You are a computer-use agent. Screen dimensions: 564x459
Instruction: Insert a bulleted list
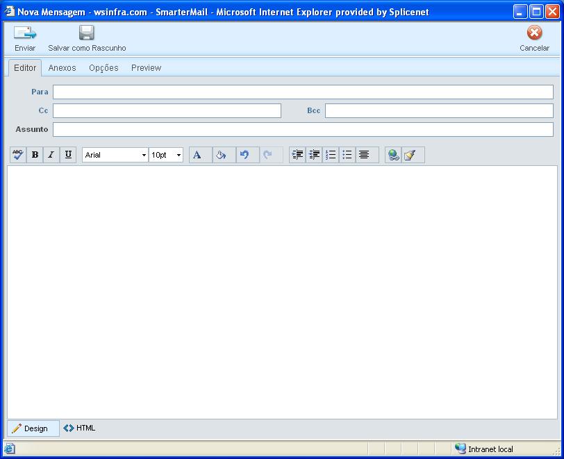pos(347,155)
